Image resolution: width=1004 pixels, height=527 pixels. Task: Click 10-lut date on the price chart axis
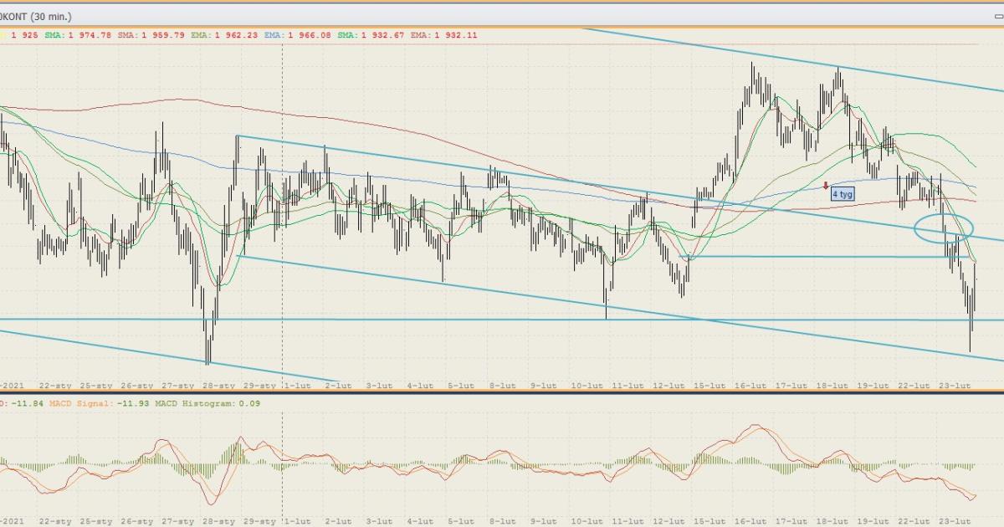(586, 386)
